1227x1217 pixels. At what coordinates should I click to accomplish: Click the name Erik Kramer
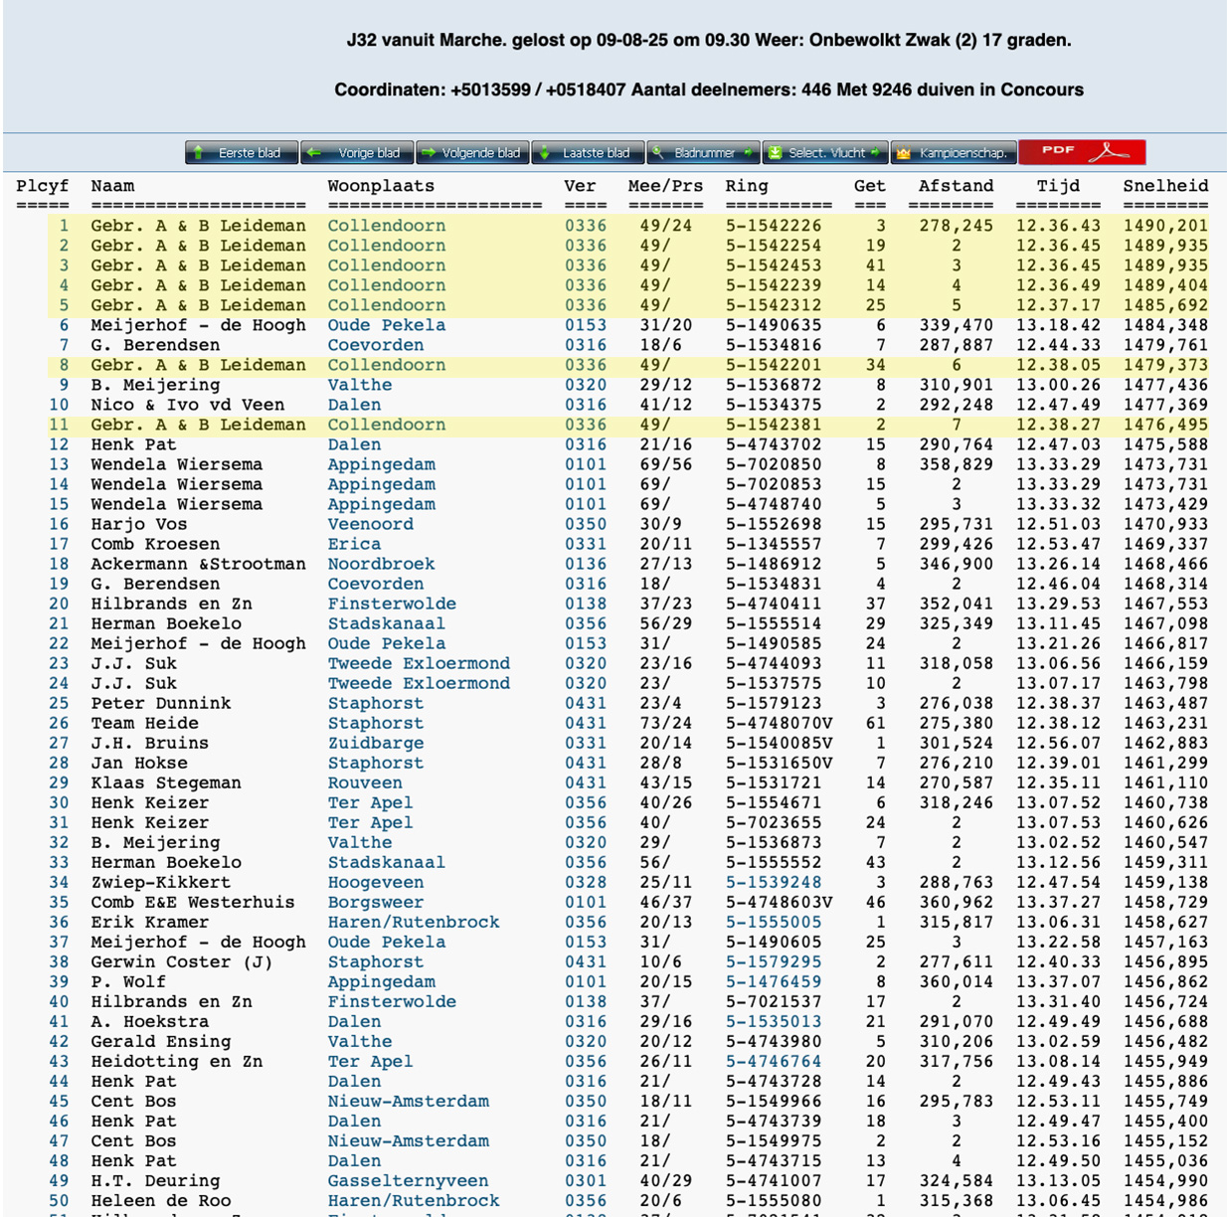point(150,922)
